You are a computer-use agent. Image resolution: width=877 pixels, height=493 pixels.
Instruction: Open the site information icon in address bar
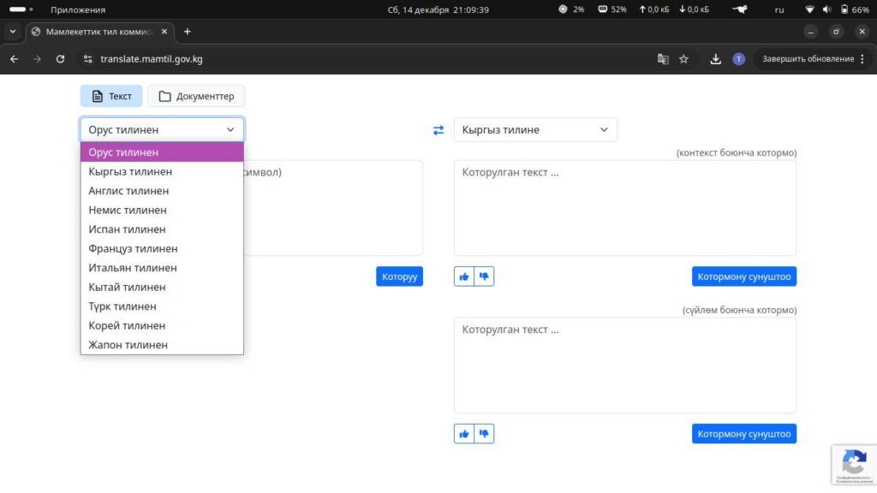tap(87, 59)
